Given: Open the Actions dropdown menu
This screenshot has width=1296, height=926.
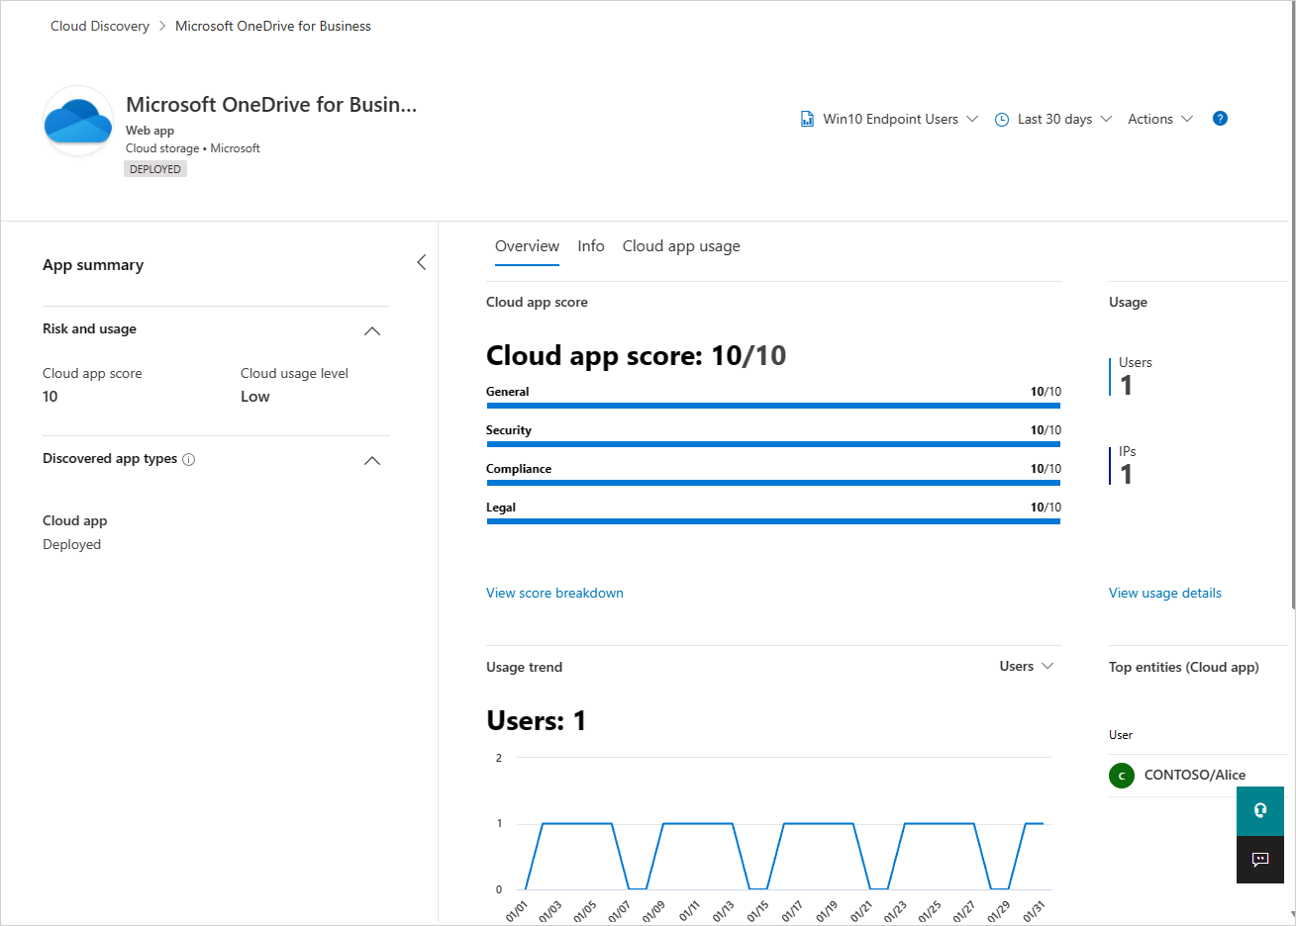Looking at the screenshot, I should (1160, 119).
